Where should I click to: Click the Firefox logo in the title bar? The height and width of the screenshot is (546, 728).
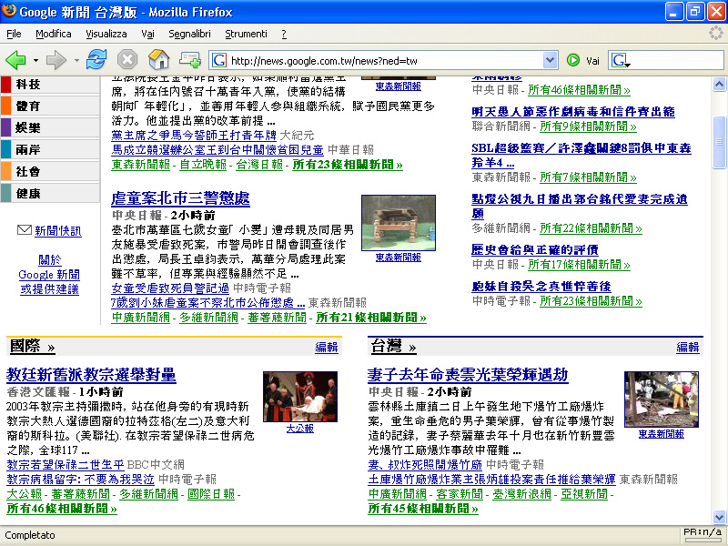pyautogui.click(x=9, y=11)
